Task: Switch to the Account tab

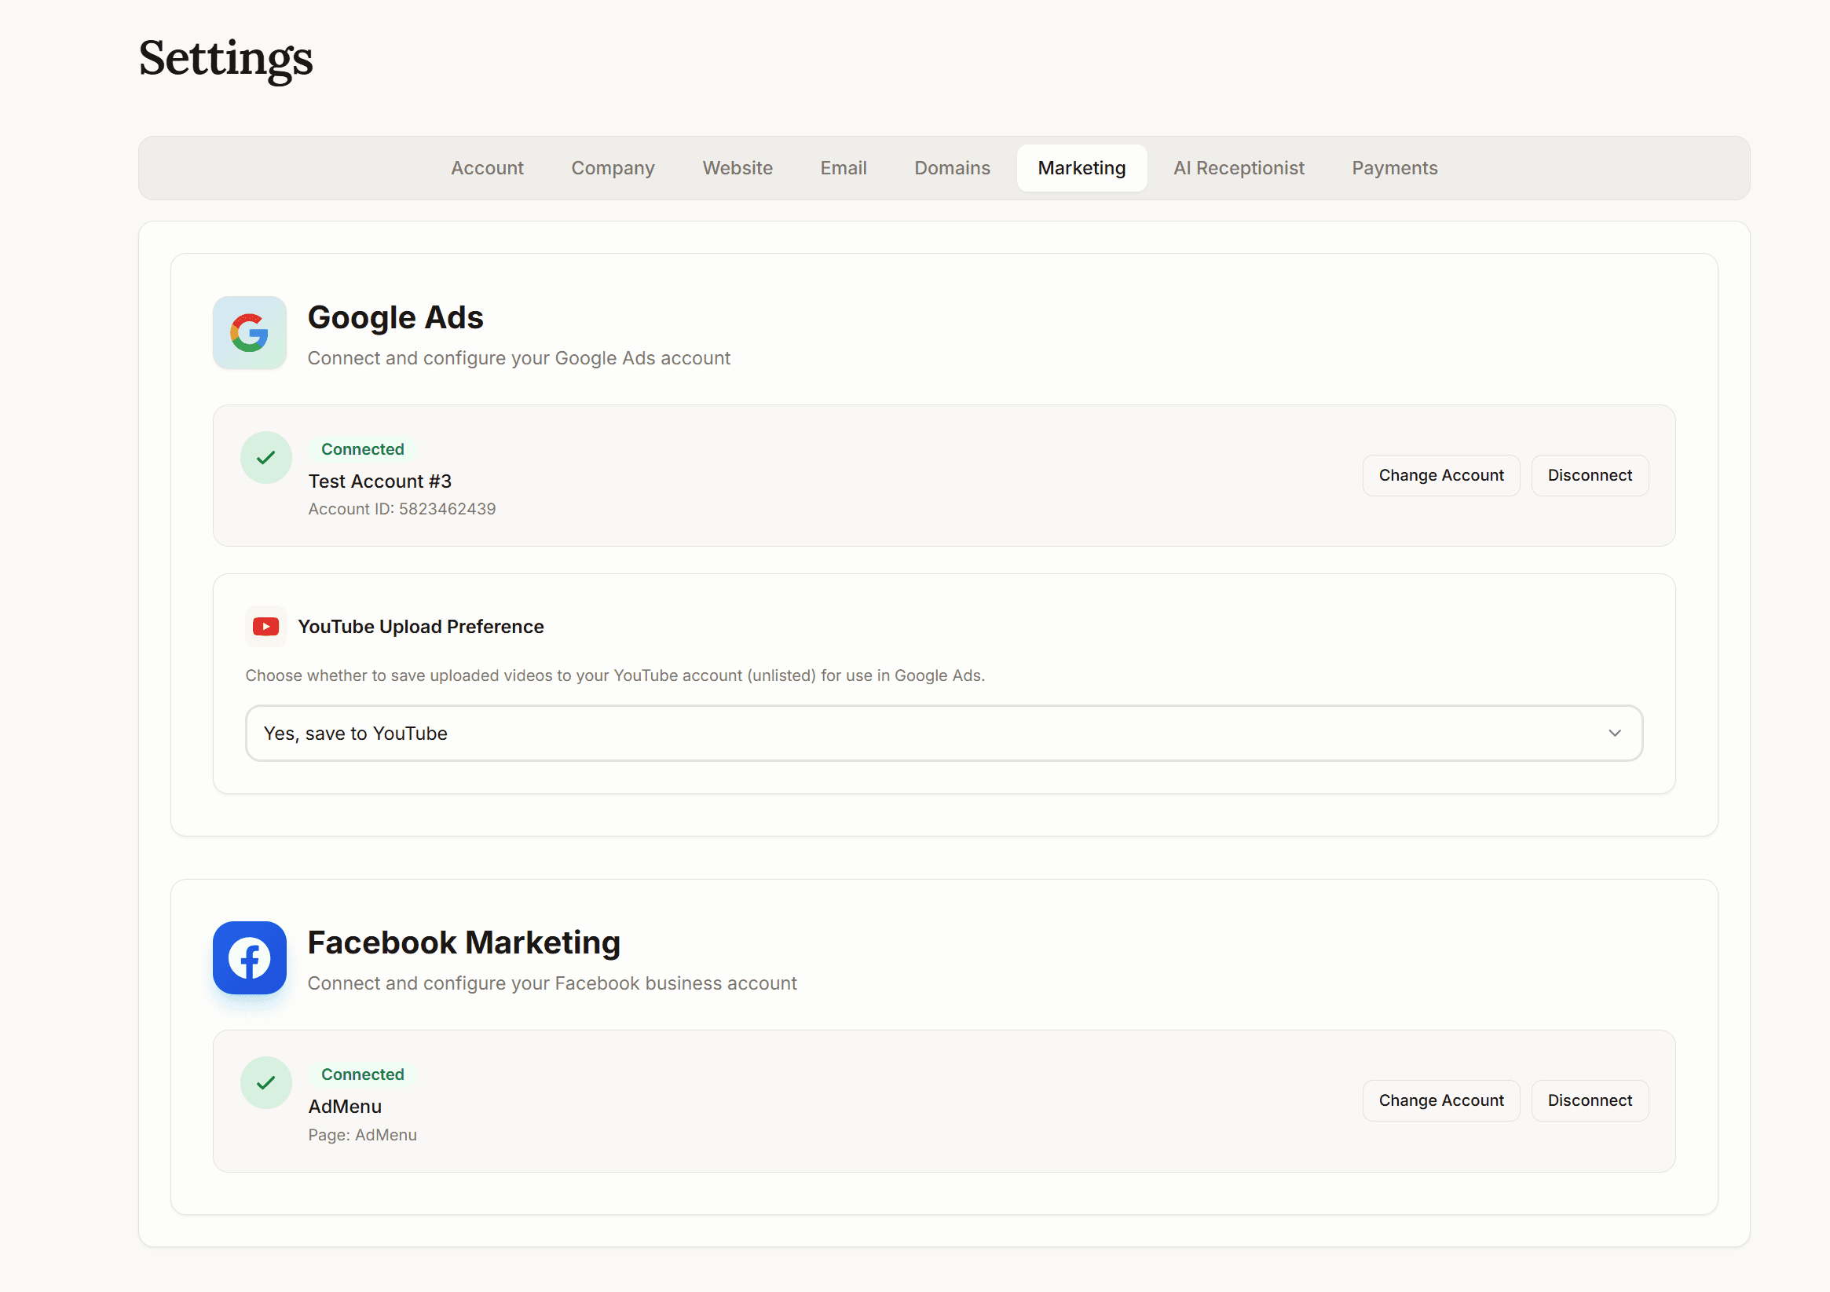Action: click(x=487, y=168)
